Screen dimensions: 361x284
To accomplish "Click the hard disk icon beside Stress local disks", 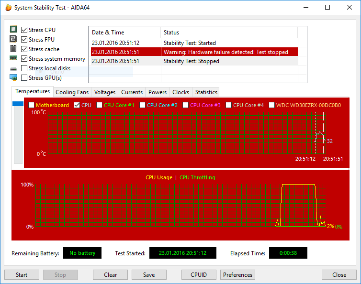I will 13,68.
